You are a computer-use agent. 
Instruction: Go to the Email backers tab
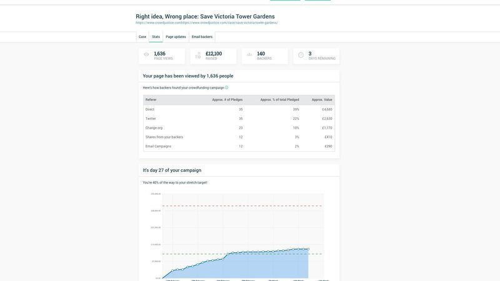tap(202, 37)
